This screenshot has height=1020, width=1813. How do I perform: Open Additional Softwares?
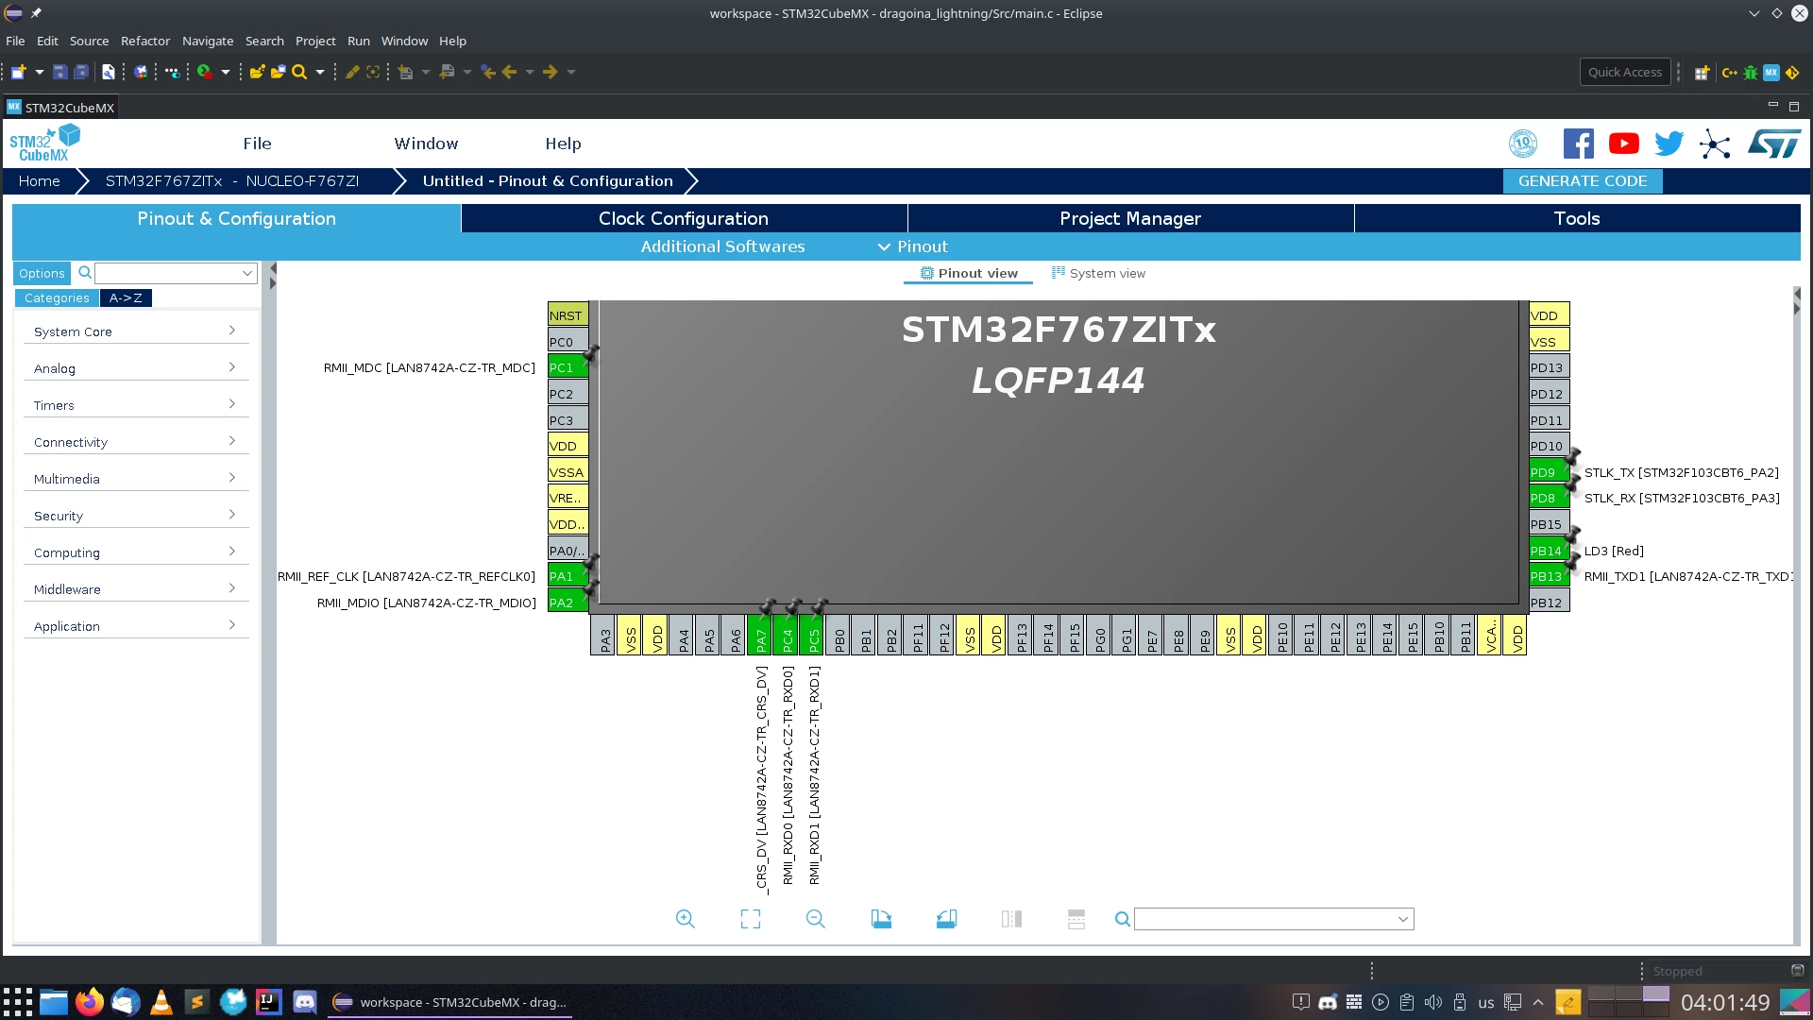tap(723, 246)
